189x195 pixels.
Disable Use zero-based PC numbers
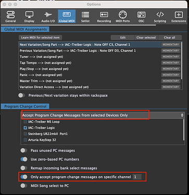point(24,159)
